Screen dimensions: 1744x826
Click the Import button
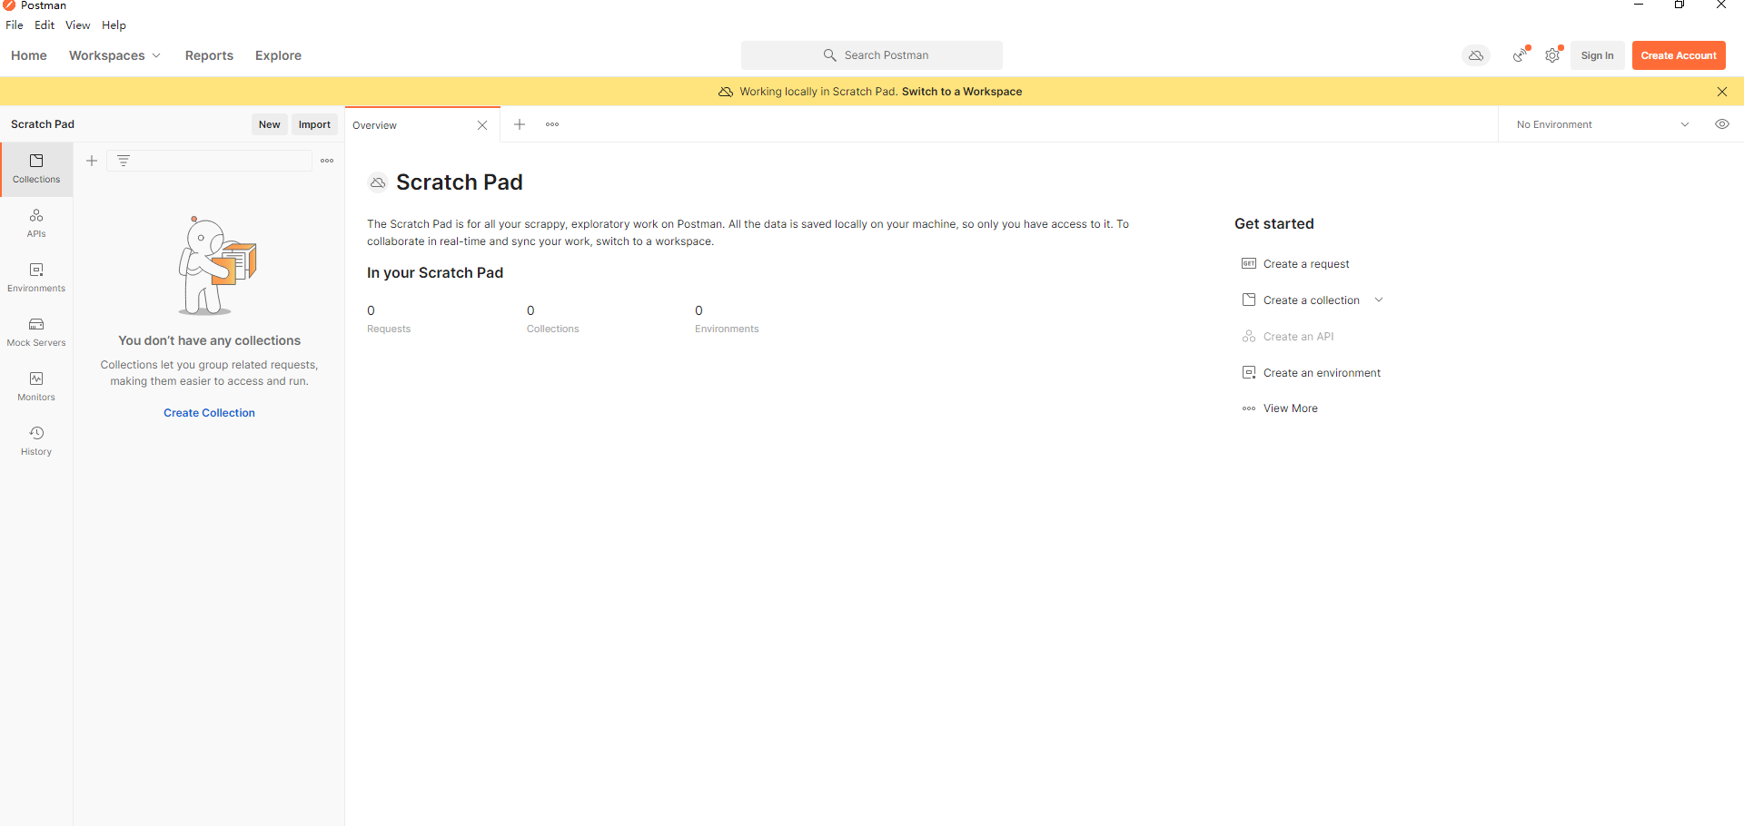click(314, 124)
